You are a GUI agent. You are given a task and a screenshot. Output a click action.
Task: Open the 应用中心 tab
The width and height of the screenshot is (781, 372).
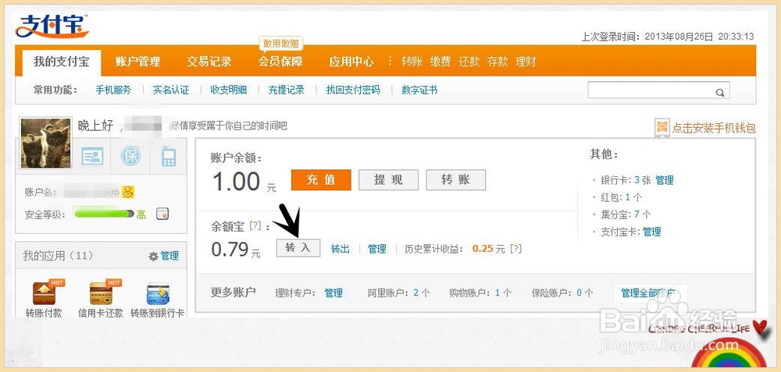click(351, 62)
